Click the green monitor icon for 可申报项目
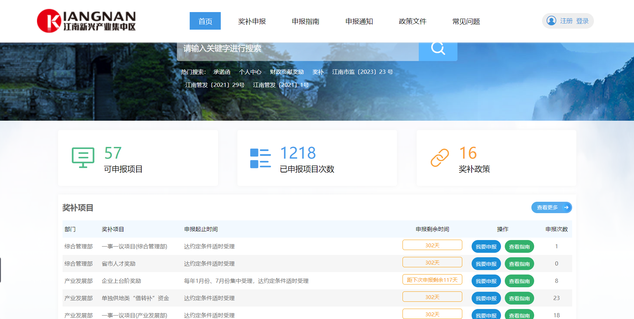Image resolution: width=634 pixels, height=319 pixels. pyautogui.click(x=83, y=158)
